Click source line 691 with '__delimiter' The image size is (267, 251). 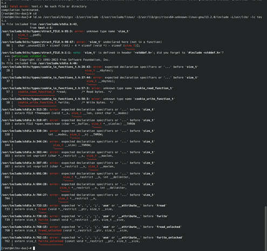pyautogui.click(x=67, y=177)
